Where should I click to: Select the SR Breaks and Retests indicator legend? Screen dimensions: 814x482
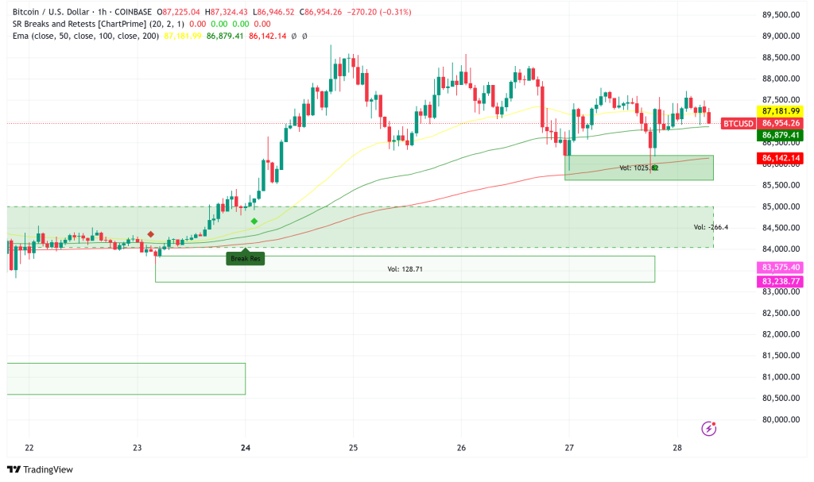pos(98,24)
